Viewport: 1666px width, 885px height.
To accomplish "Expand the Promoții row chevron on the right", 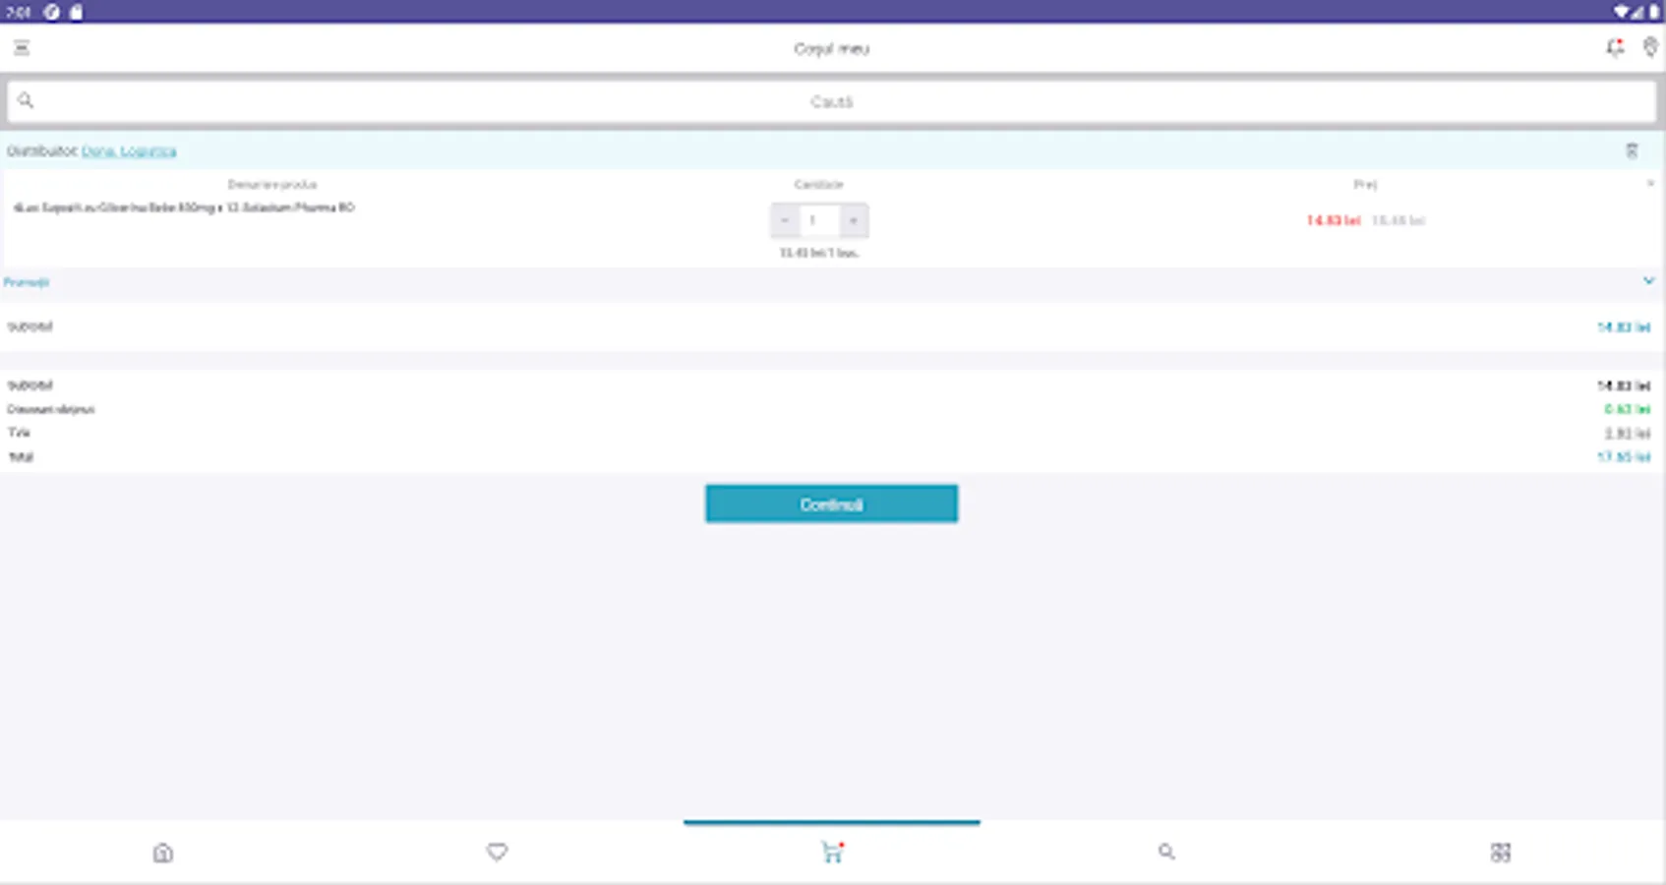I will [1648, 280].
